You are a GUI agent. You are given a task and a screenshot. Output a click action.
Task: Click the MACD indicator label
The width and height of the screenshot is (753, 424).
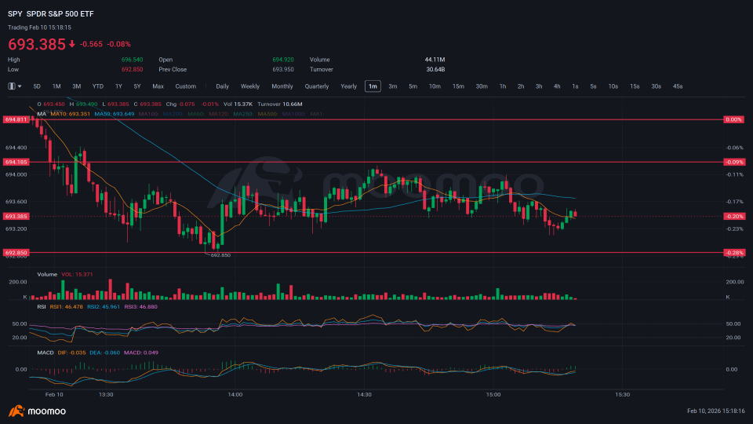(45, 353)
